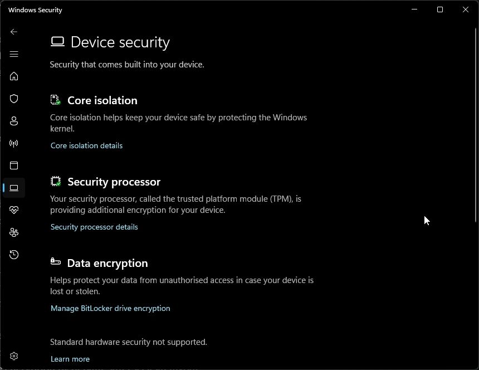Open Firewall & network protection icon
Image resolution: width=479 pixels, height=370 pixels.
[x=14, y=143]
